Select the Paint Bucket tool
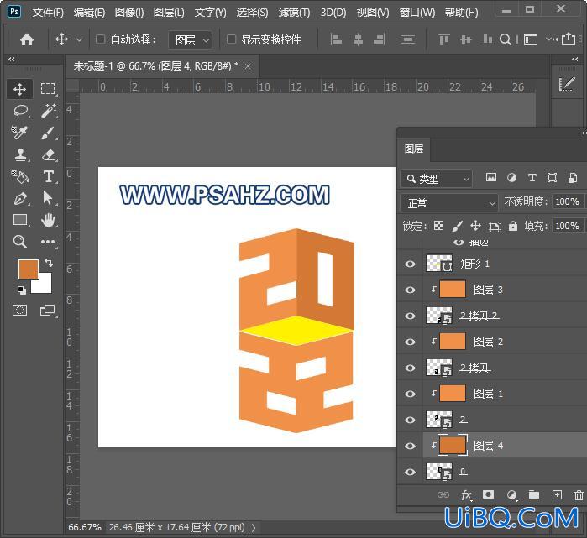 click(20, 176)
